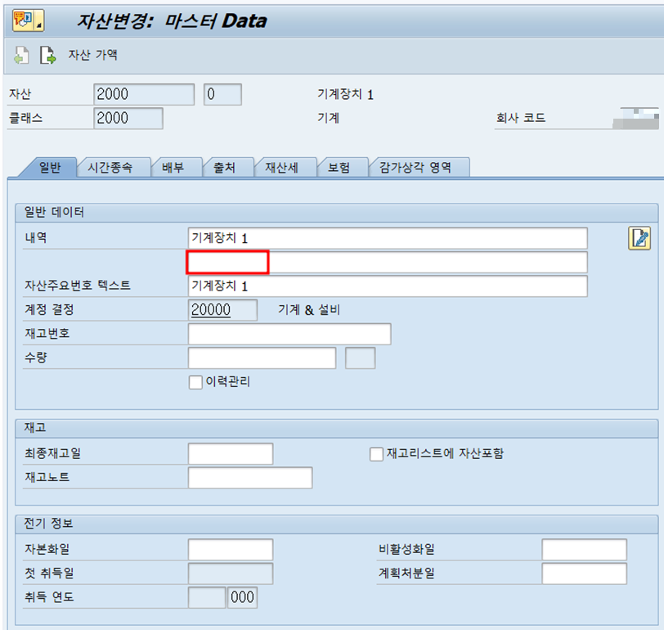Screen dimensions: 664x630
Task: Click the 첫 취득일 field
Action: click(x=231, y=574)
